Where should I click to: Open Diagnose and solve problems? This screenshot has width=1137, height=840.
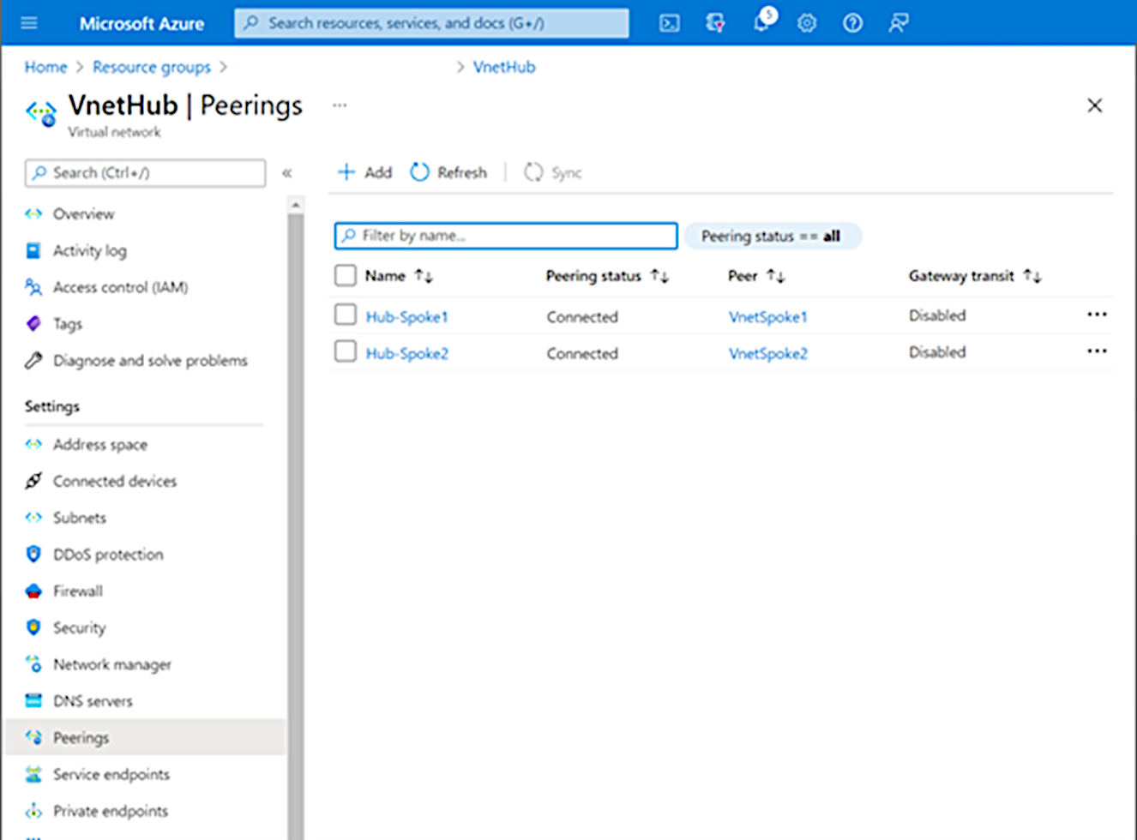click(x=149, y=361)
